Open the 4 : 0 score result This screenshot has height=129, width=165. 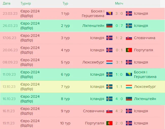pyautogui.click(x=119, y=99)
